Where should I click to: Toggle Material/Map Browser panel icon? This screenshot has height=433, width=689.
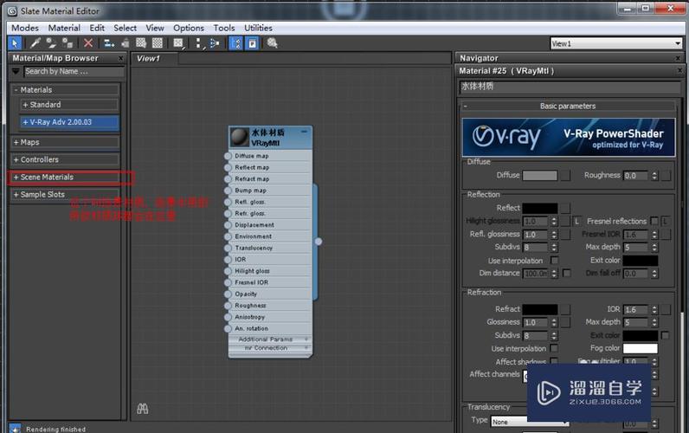pyautogui.click(x=236, y=43)
